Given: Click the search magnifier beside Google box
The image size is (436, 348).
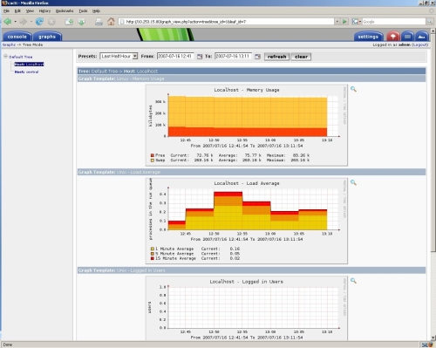Looking at the screenshot, I should coord(429,22).
